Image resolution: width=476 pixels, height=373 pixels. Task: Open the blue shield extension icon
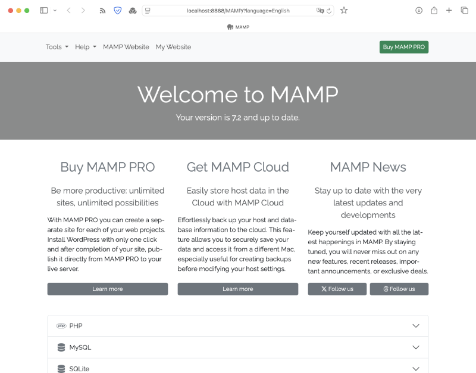click(x=117, y=11)
